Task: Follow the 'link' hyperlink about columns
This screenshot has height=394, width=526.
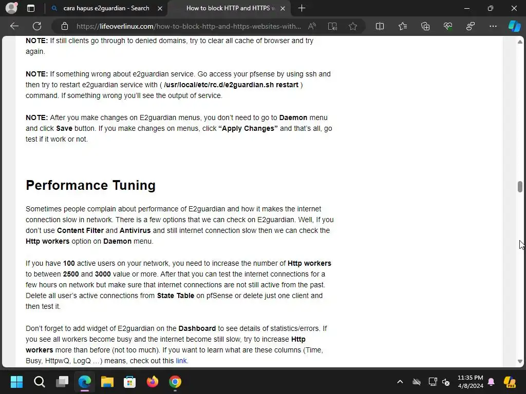Action: pyautogui.click(x=181, y=361)
